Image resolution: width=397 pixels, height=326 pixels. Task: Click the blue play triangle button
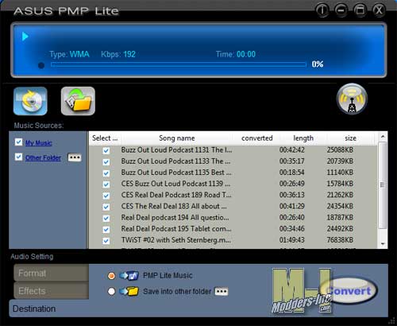point(25,37)
